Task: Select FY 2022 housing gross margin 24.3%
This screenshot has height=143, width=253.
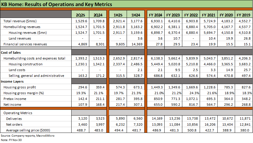Action: point(194,93)
